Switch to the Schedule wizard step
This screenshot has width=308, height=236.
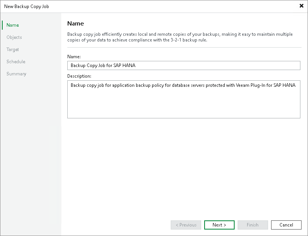[16, 62]
